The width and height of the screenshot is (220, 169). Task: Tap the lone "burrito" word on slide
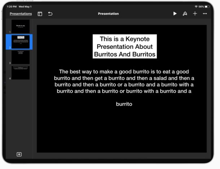click(124, 104)
